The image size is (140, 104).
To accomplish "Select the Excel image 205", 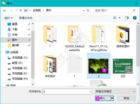I will (x=123, y=68).
